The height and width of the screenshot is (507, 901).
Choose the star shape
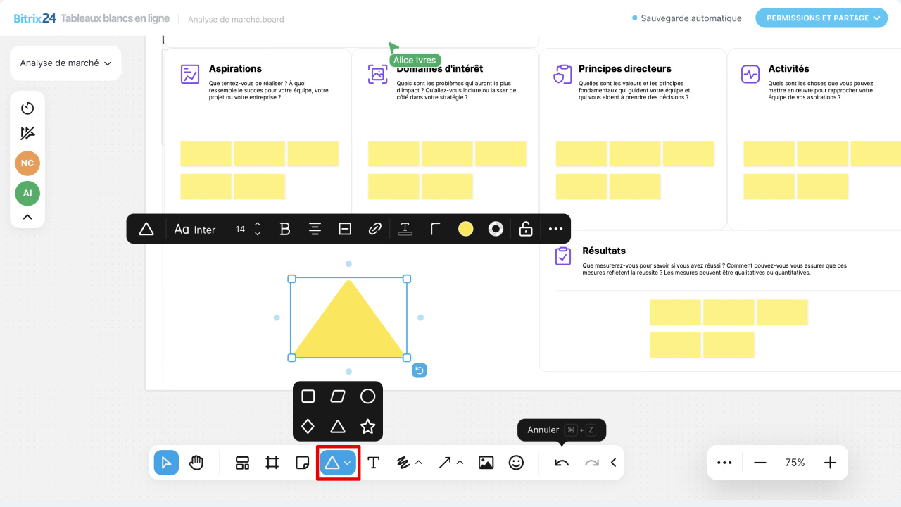[x=367, y=426]
